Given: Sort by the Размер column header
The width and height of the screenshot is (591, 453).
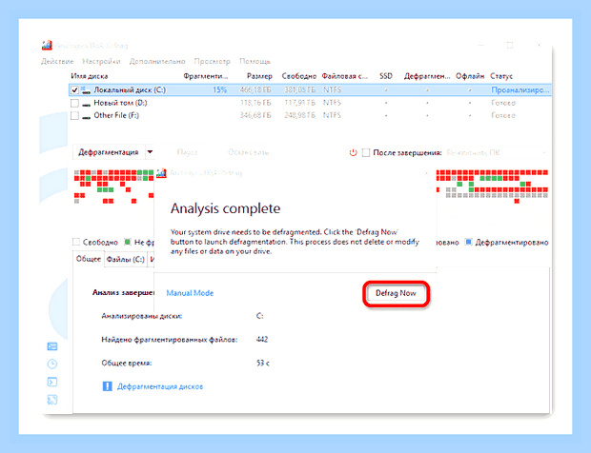Looking at the screenshot, I should [x=259, y=76].
